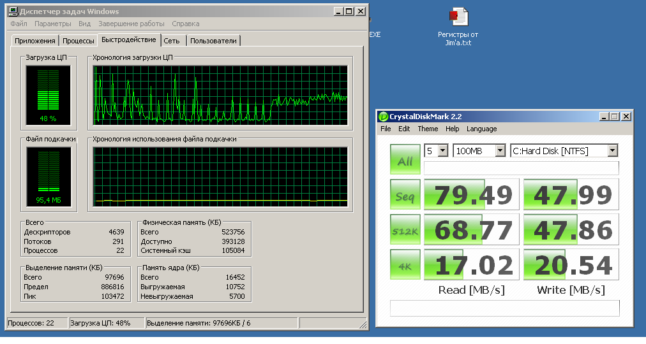
Task: Click the CPU usage gauge showing 48 %
Action: pyautogui.click(x=49, y=96)
